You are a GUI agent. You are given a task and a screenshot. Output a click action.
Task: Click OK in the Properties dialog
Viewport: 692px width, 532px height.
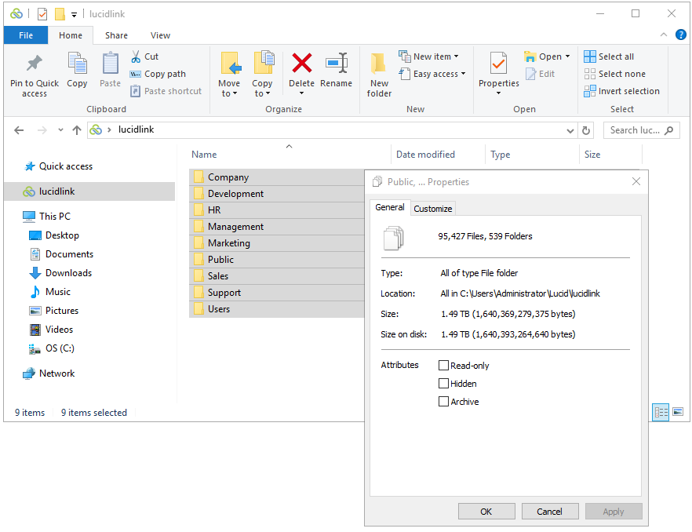486,511
